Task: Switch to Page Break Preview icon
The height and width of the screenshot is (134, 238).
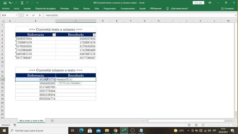Action: click(x=203, y=125)
